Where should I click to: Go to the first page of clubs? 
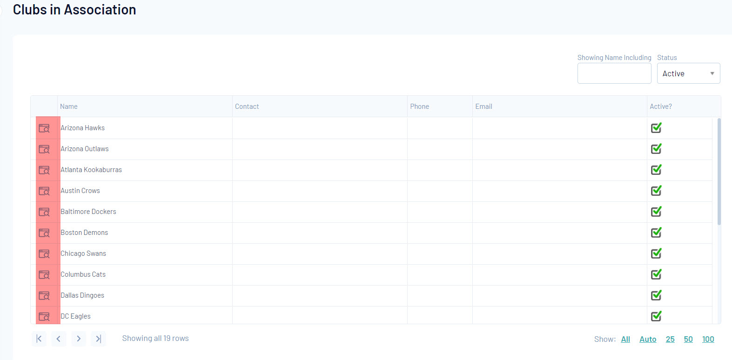39,339
